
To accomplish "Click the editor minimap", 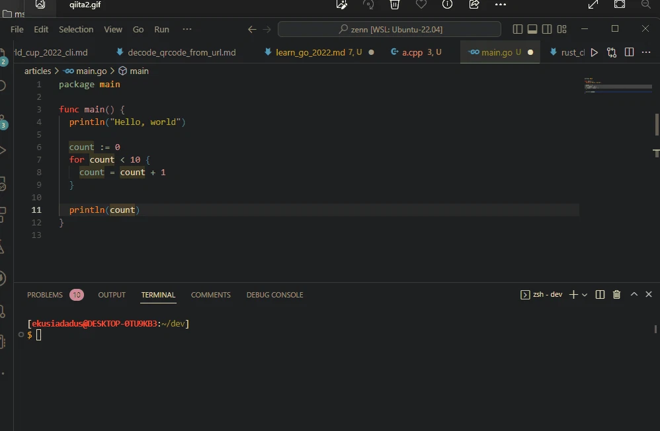I will click(x=618, y=85).
